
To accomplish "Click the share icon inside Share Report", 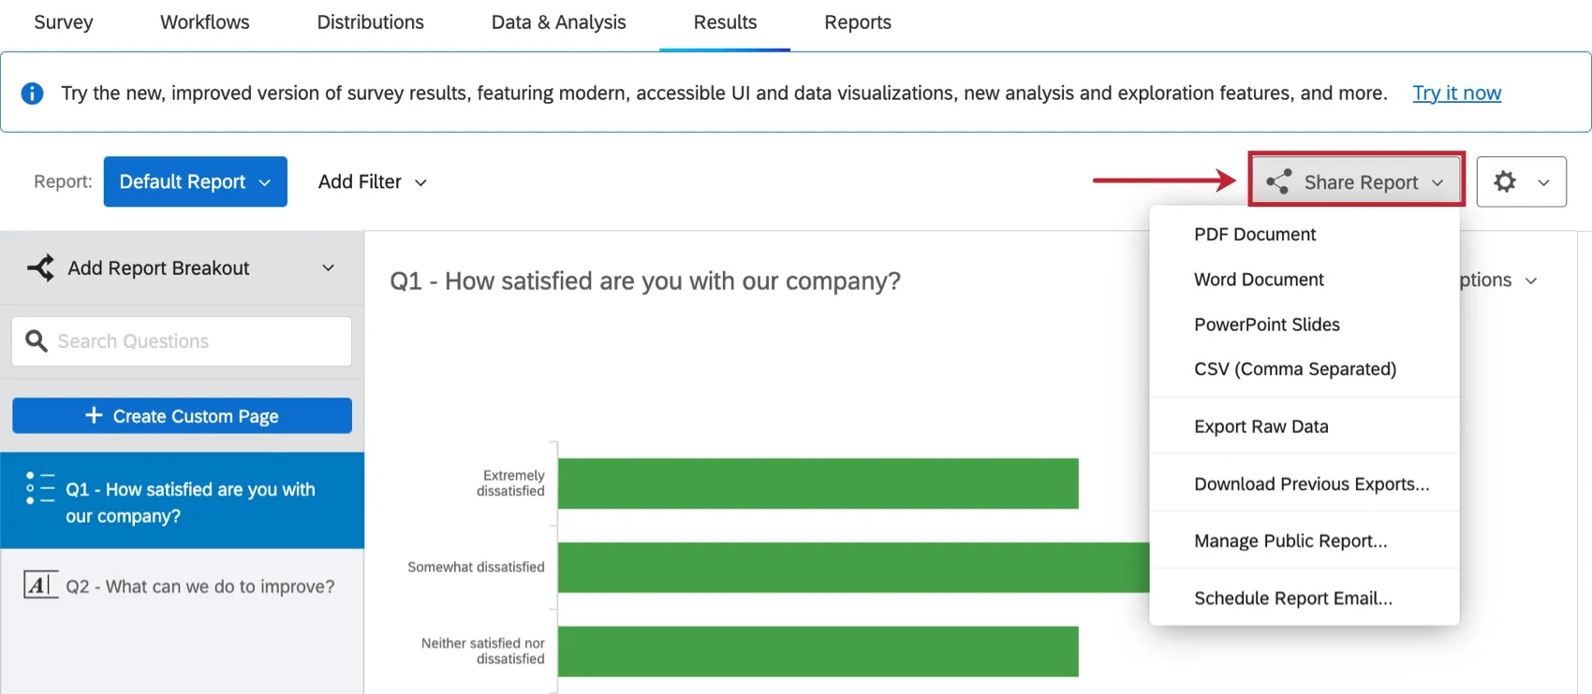I will (1278, 181).
